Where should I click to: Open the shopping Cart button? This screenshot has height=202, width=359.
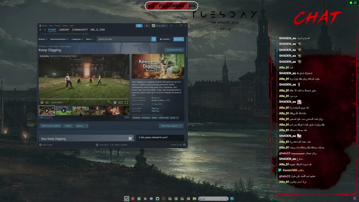[178, 39]
